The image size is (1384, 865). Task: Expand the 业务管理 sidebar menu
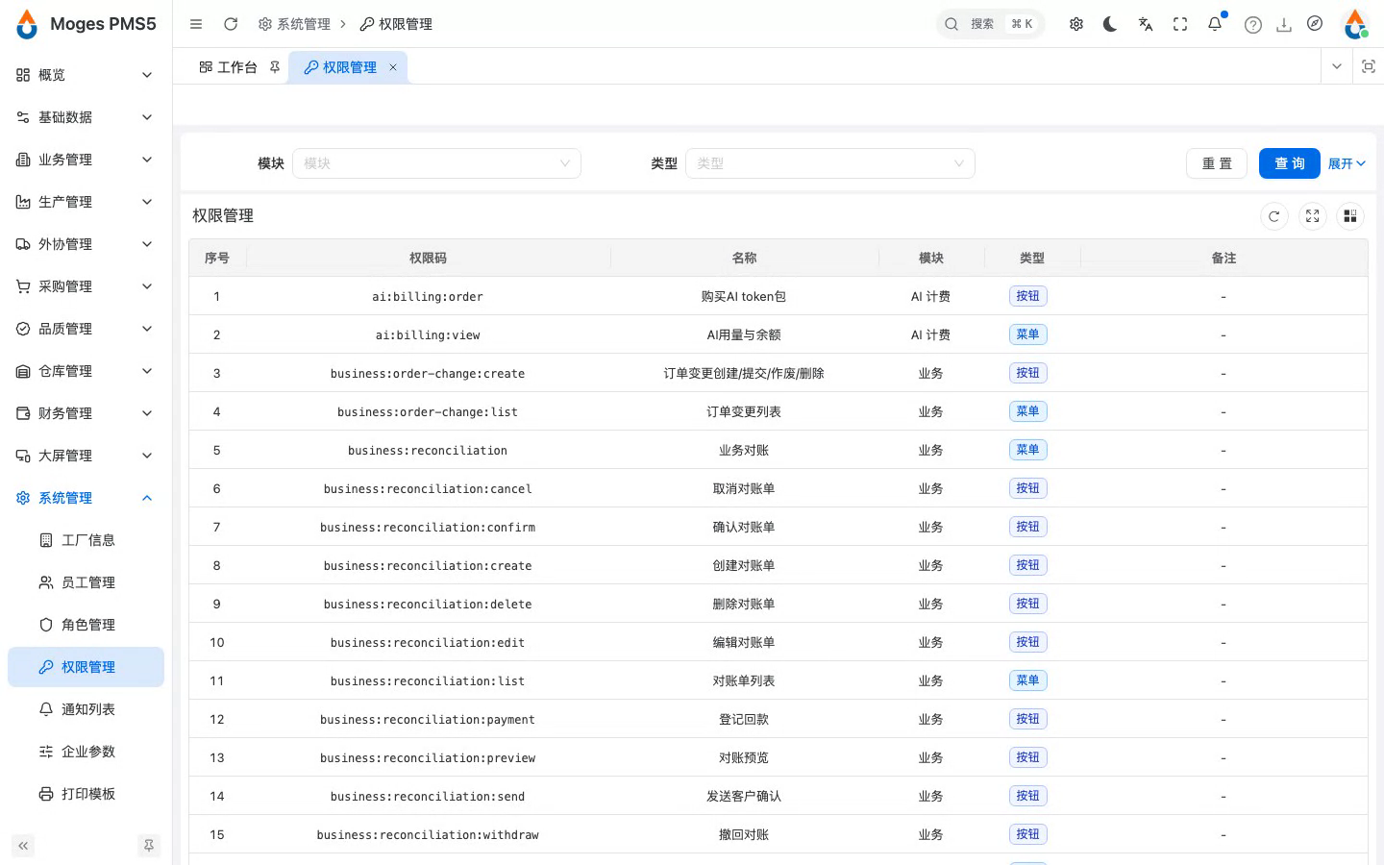(86, 160)
